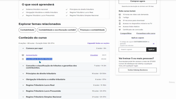Click checkmark beside Regime Tributário Simples Nacional item

(x=67, y=15)
